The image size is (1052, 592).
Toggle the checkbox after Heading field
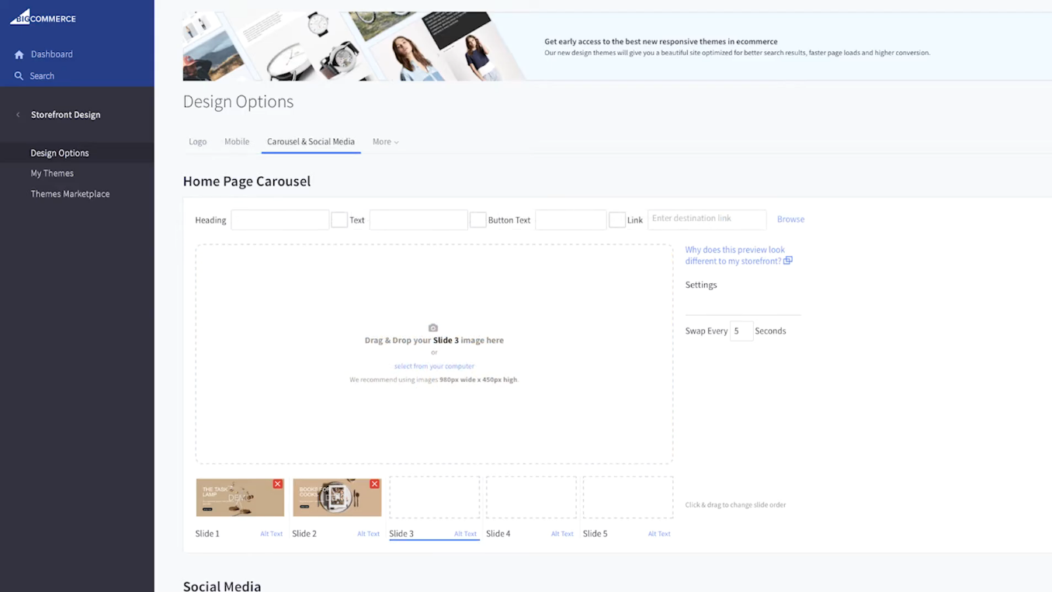click(339, 220)
